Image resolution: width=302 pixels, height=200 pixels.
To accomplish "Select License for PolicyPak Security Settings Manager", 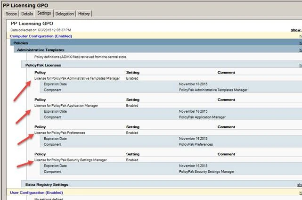I will tap(70, 160).
